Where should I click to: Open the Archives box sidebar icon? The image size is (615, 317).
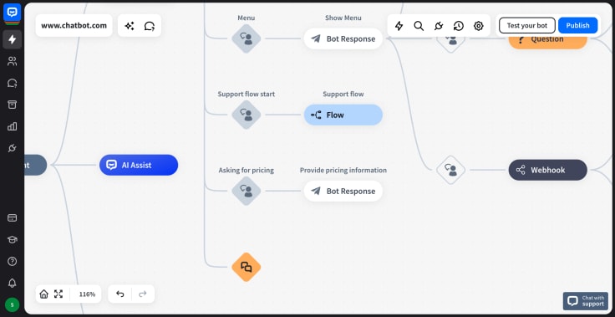pyautogui.click(x=12, y=105)
